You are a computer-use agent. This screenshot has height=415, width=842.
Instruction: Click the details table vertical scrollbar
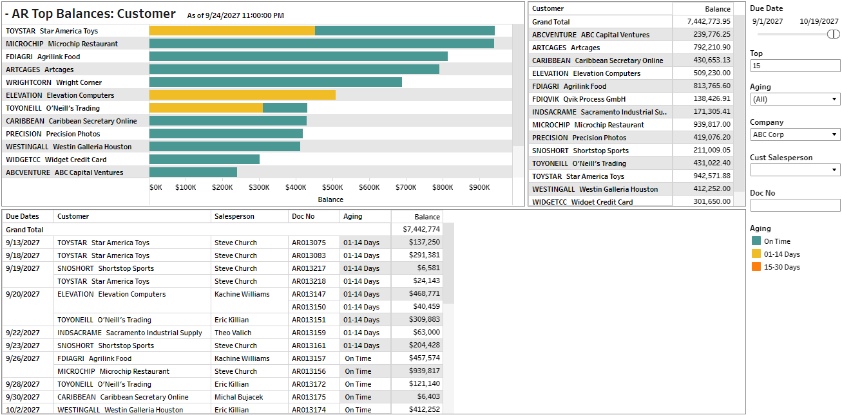pos(448,264)
